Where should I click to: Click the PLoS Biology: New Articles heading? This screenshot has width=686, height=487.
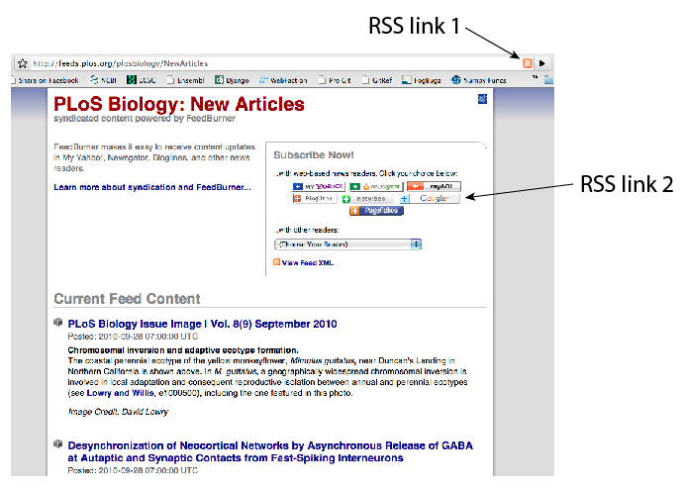pyautogui.click(x=179, y=104)
